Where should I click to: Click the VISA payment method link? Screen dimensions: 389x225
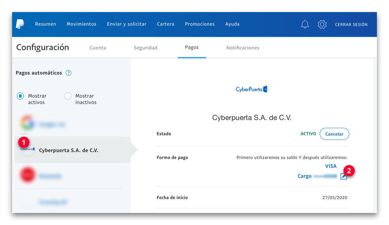pyautogui.click(x=331, y=166)
